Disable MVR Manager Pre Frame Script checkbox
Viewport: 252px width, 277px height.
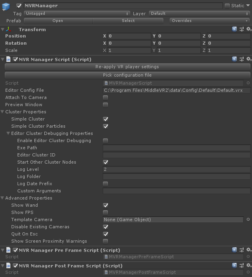pos(15,250)
